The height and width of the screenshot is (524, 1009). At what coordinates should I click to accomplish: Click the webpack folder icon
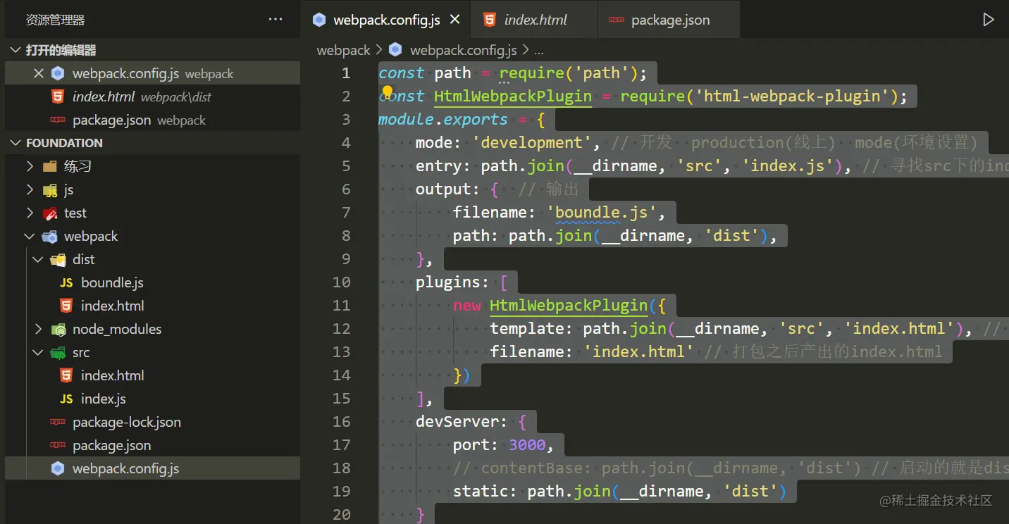coord(49,237)
